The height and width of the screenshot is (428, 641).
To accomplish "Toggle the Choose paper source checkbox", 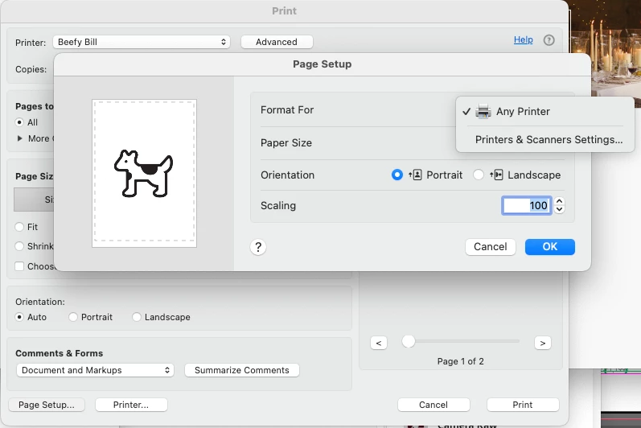I will [19, 266].
